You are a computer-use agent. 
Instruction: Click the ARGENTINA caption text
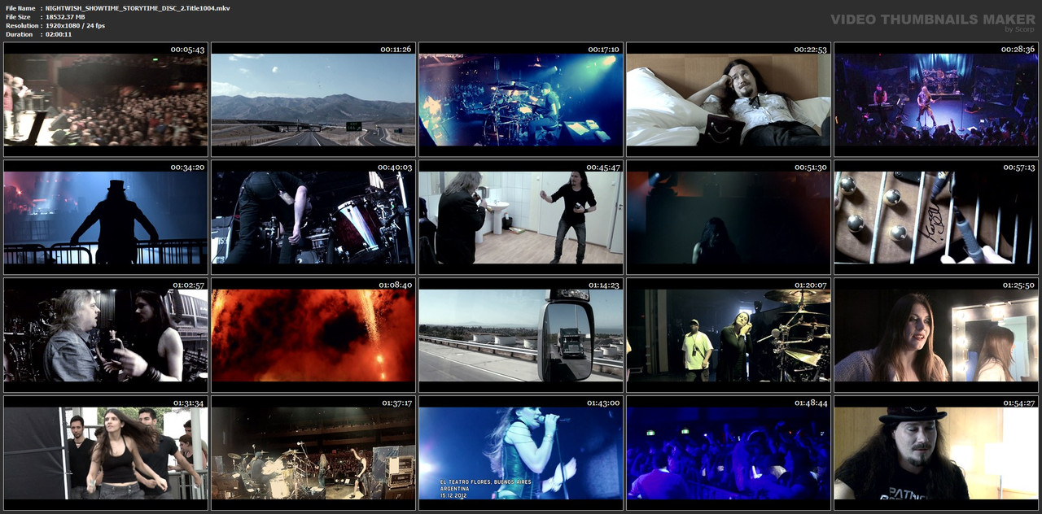tap(453, 489)
